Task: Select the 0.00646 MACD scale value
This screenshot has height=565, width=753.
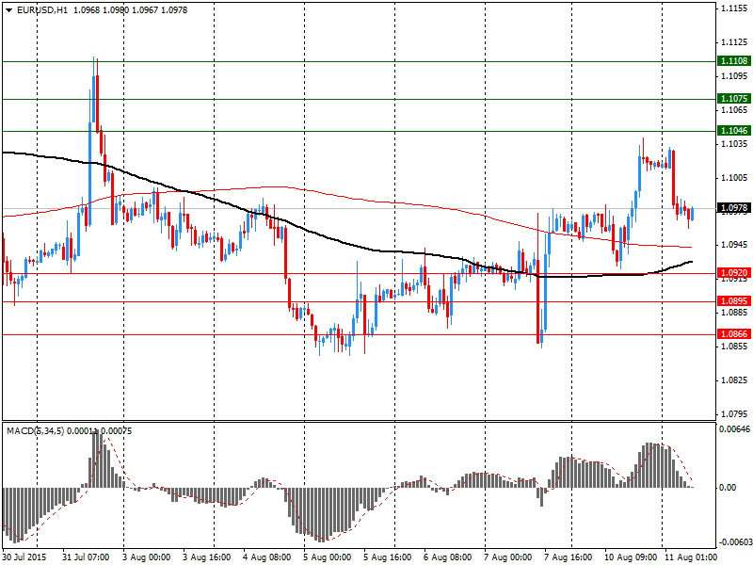Action: coord(734,429)
